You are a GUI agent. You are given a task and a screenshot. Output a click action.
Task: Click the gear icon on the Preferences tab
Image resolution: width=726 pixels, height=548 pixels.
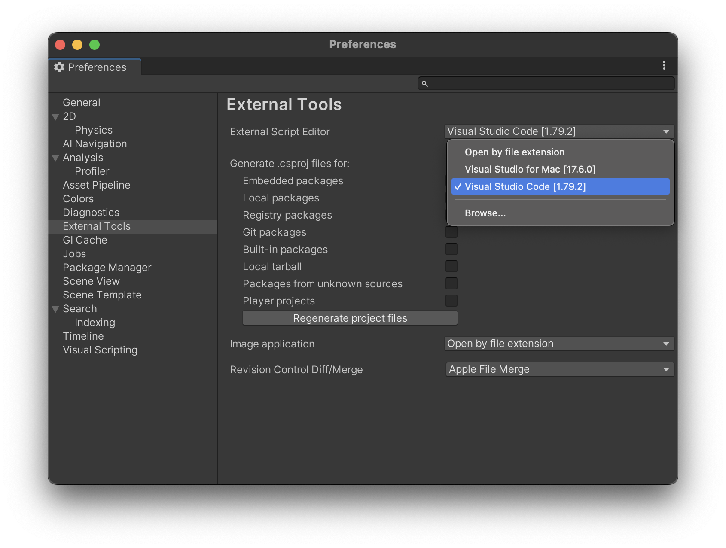click(59, 67)
